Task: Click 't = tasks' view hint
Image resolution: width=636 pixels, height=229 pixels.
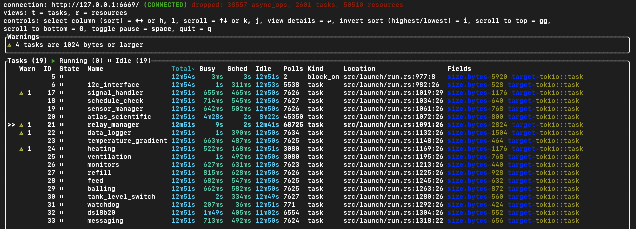Action: point(49,13)
